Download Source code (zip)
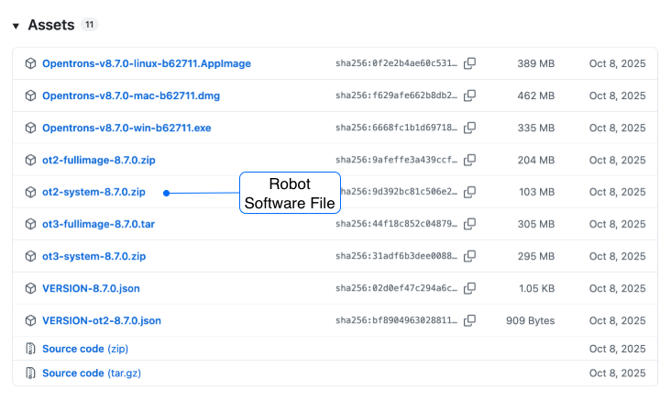Image resolution: width=671 pixels, height=413 pixels. point(85,349)
